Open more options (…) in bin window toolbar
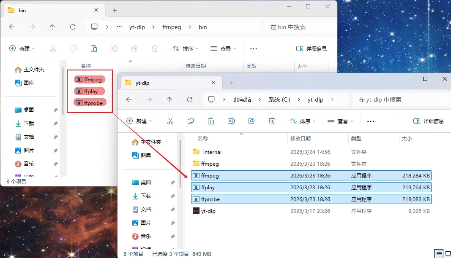This screenshot has width=451, height=258. point(254,48)
